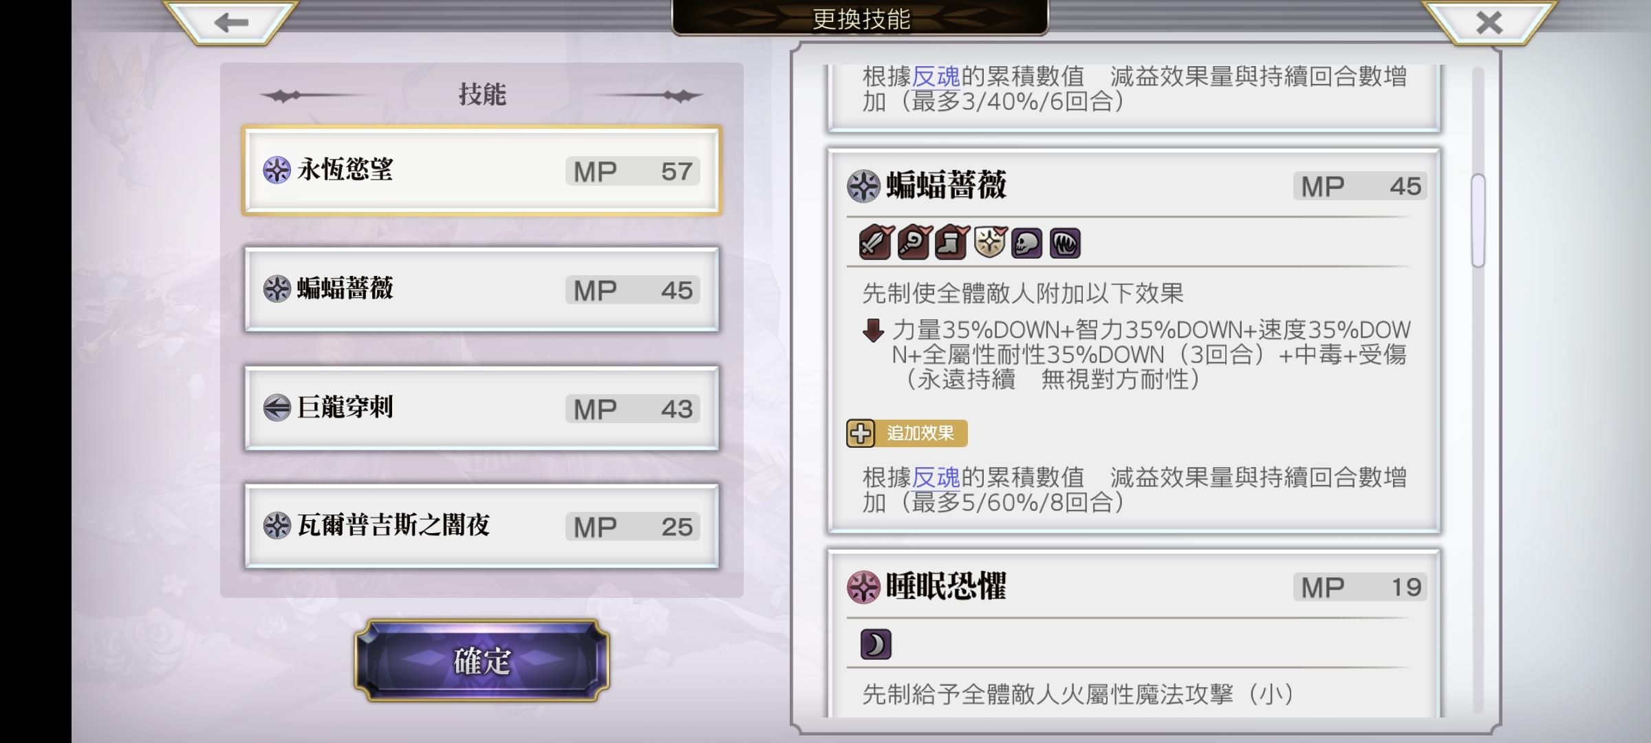Click the sword attack-down debuff icon
1651x743 pixels.
tap(876, 242)
